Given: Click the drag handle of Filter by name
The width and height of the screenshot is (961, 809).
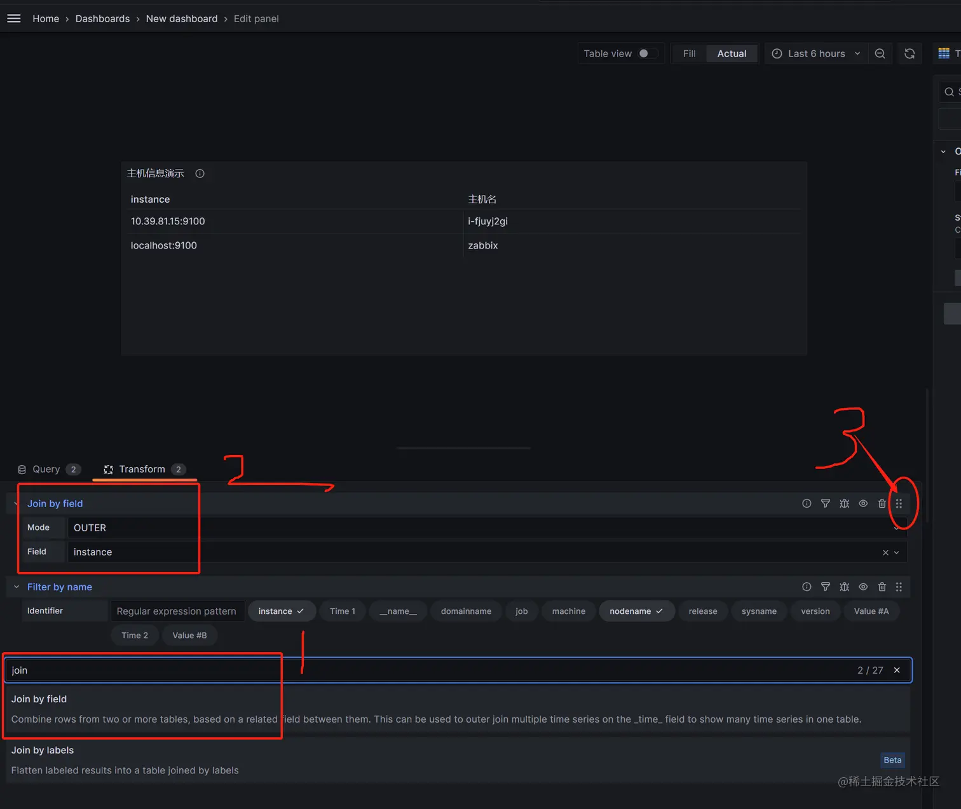Looking at the screenshot, I should click(x=899, y=587).
